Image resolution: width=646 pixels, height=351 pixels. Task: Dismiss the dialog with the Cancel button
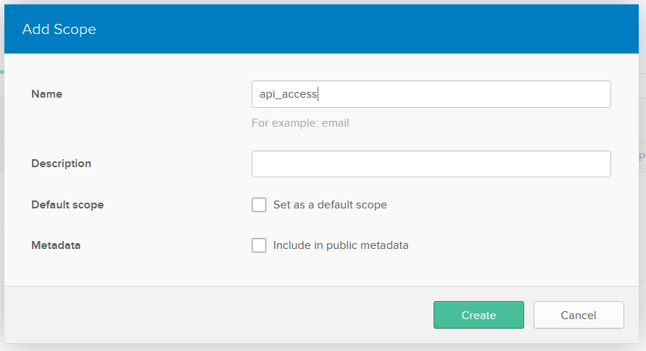click(578, 315)
